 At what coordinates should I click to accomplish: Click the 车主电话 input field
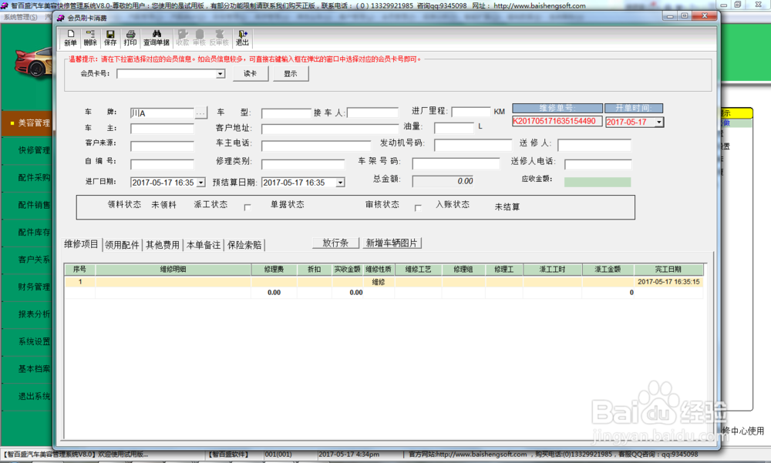(x=316, y=146)
